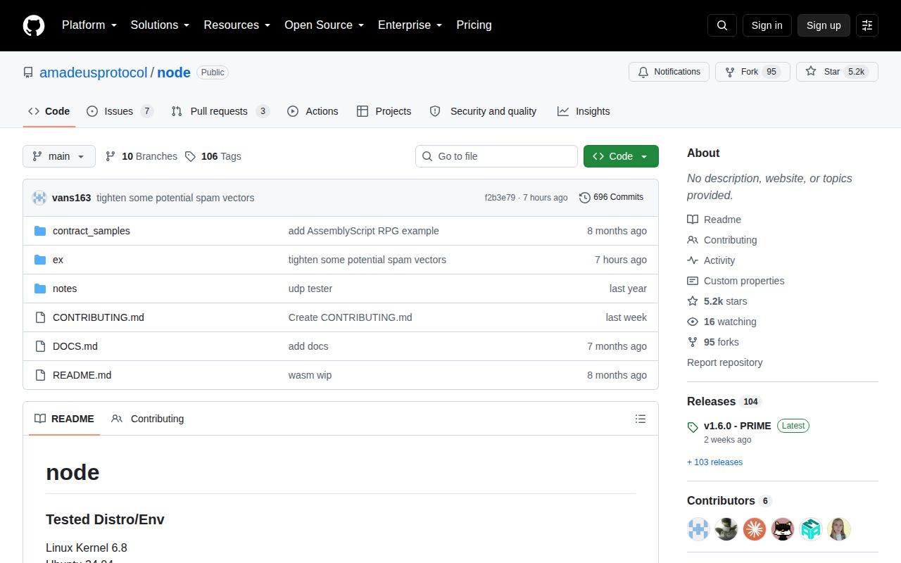Click the README.md file icon
Viewport: 901px width, 563px height.
click(40, 375)
